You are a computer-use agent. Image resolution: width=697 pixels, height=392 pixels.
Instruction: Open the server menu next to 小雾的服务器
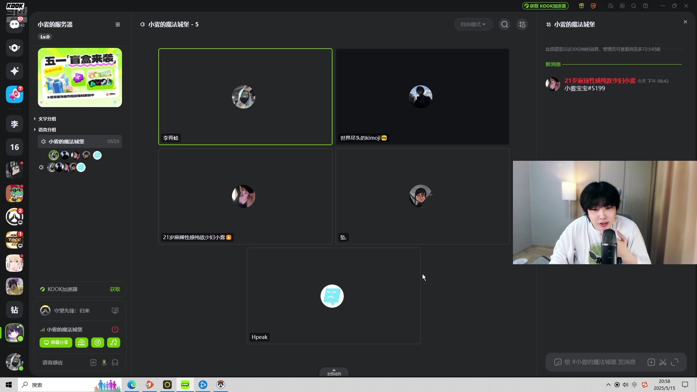click(x=118, y=24)
